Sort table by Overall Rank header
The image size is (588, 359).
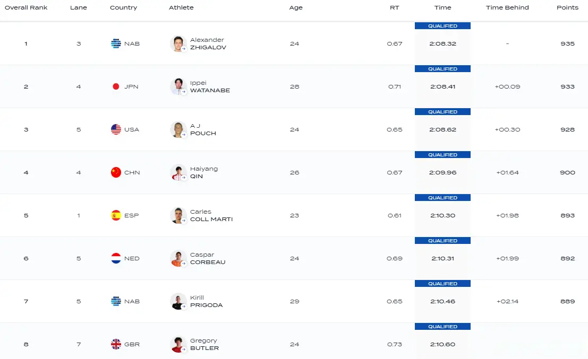pyautogui.click(x=26, y=7)
